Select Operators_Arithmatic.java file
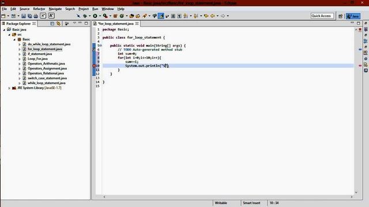Viewport: 369px width, 207px height. [46, 64]
